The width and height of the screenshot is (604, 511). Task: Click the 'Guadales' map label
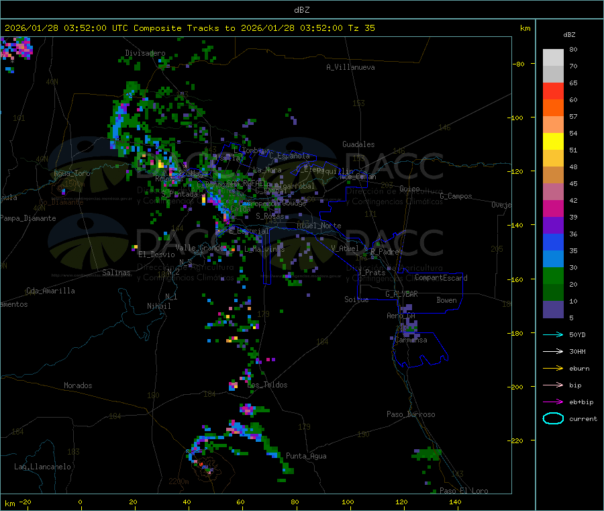pos(358,144)
